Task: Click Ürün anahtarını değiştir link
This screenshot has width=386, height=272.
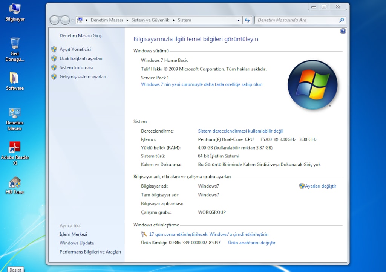Action: [x=251, y=243]
